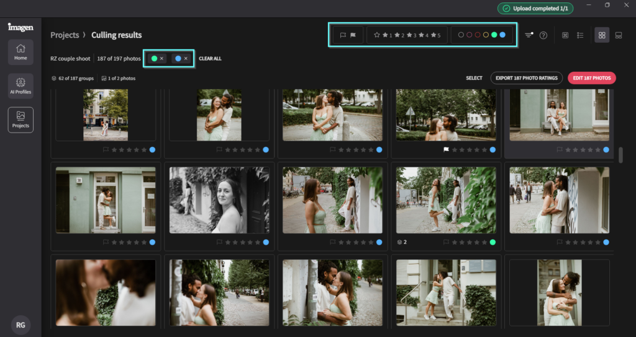
Task: Remove the blue filter chip
Action: pos(186,59)
